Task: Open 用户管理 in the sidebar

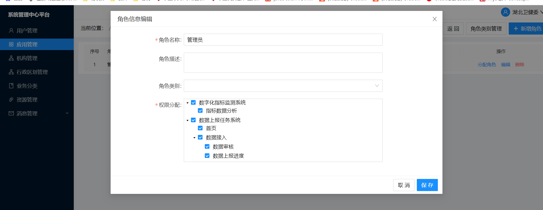Action: 37,30
